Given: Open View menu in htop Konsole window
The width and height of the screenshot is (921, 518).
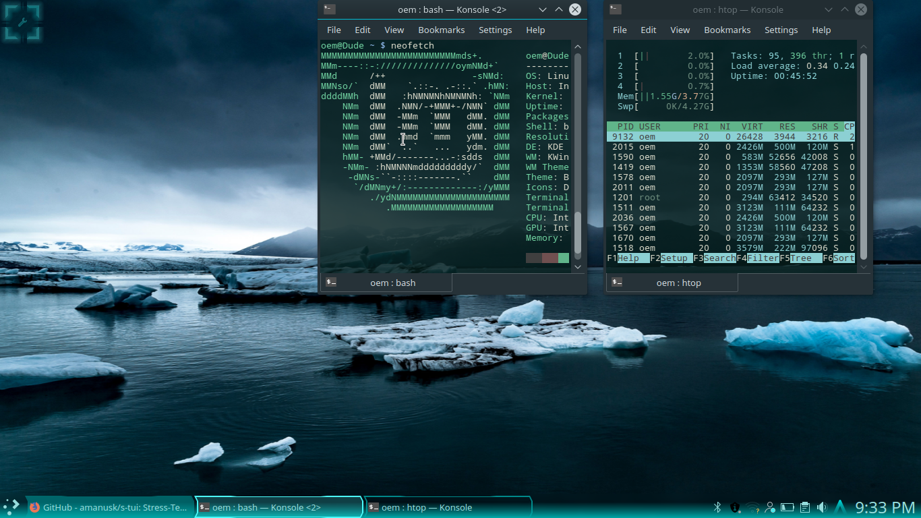Looking at the screenshot, I should [680, 30].
